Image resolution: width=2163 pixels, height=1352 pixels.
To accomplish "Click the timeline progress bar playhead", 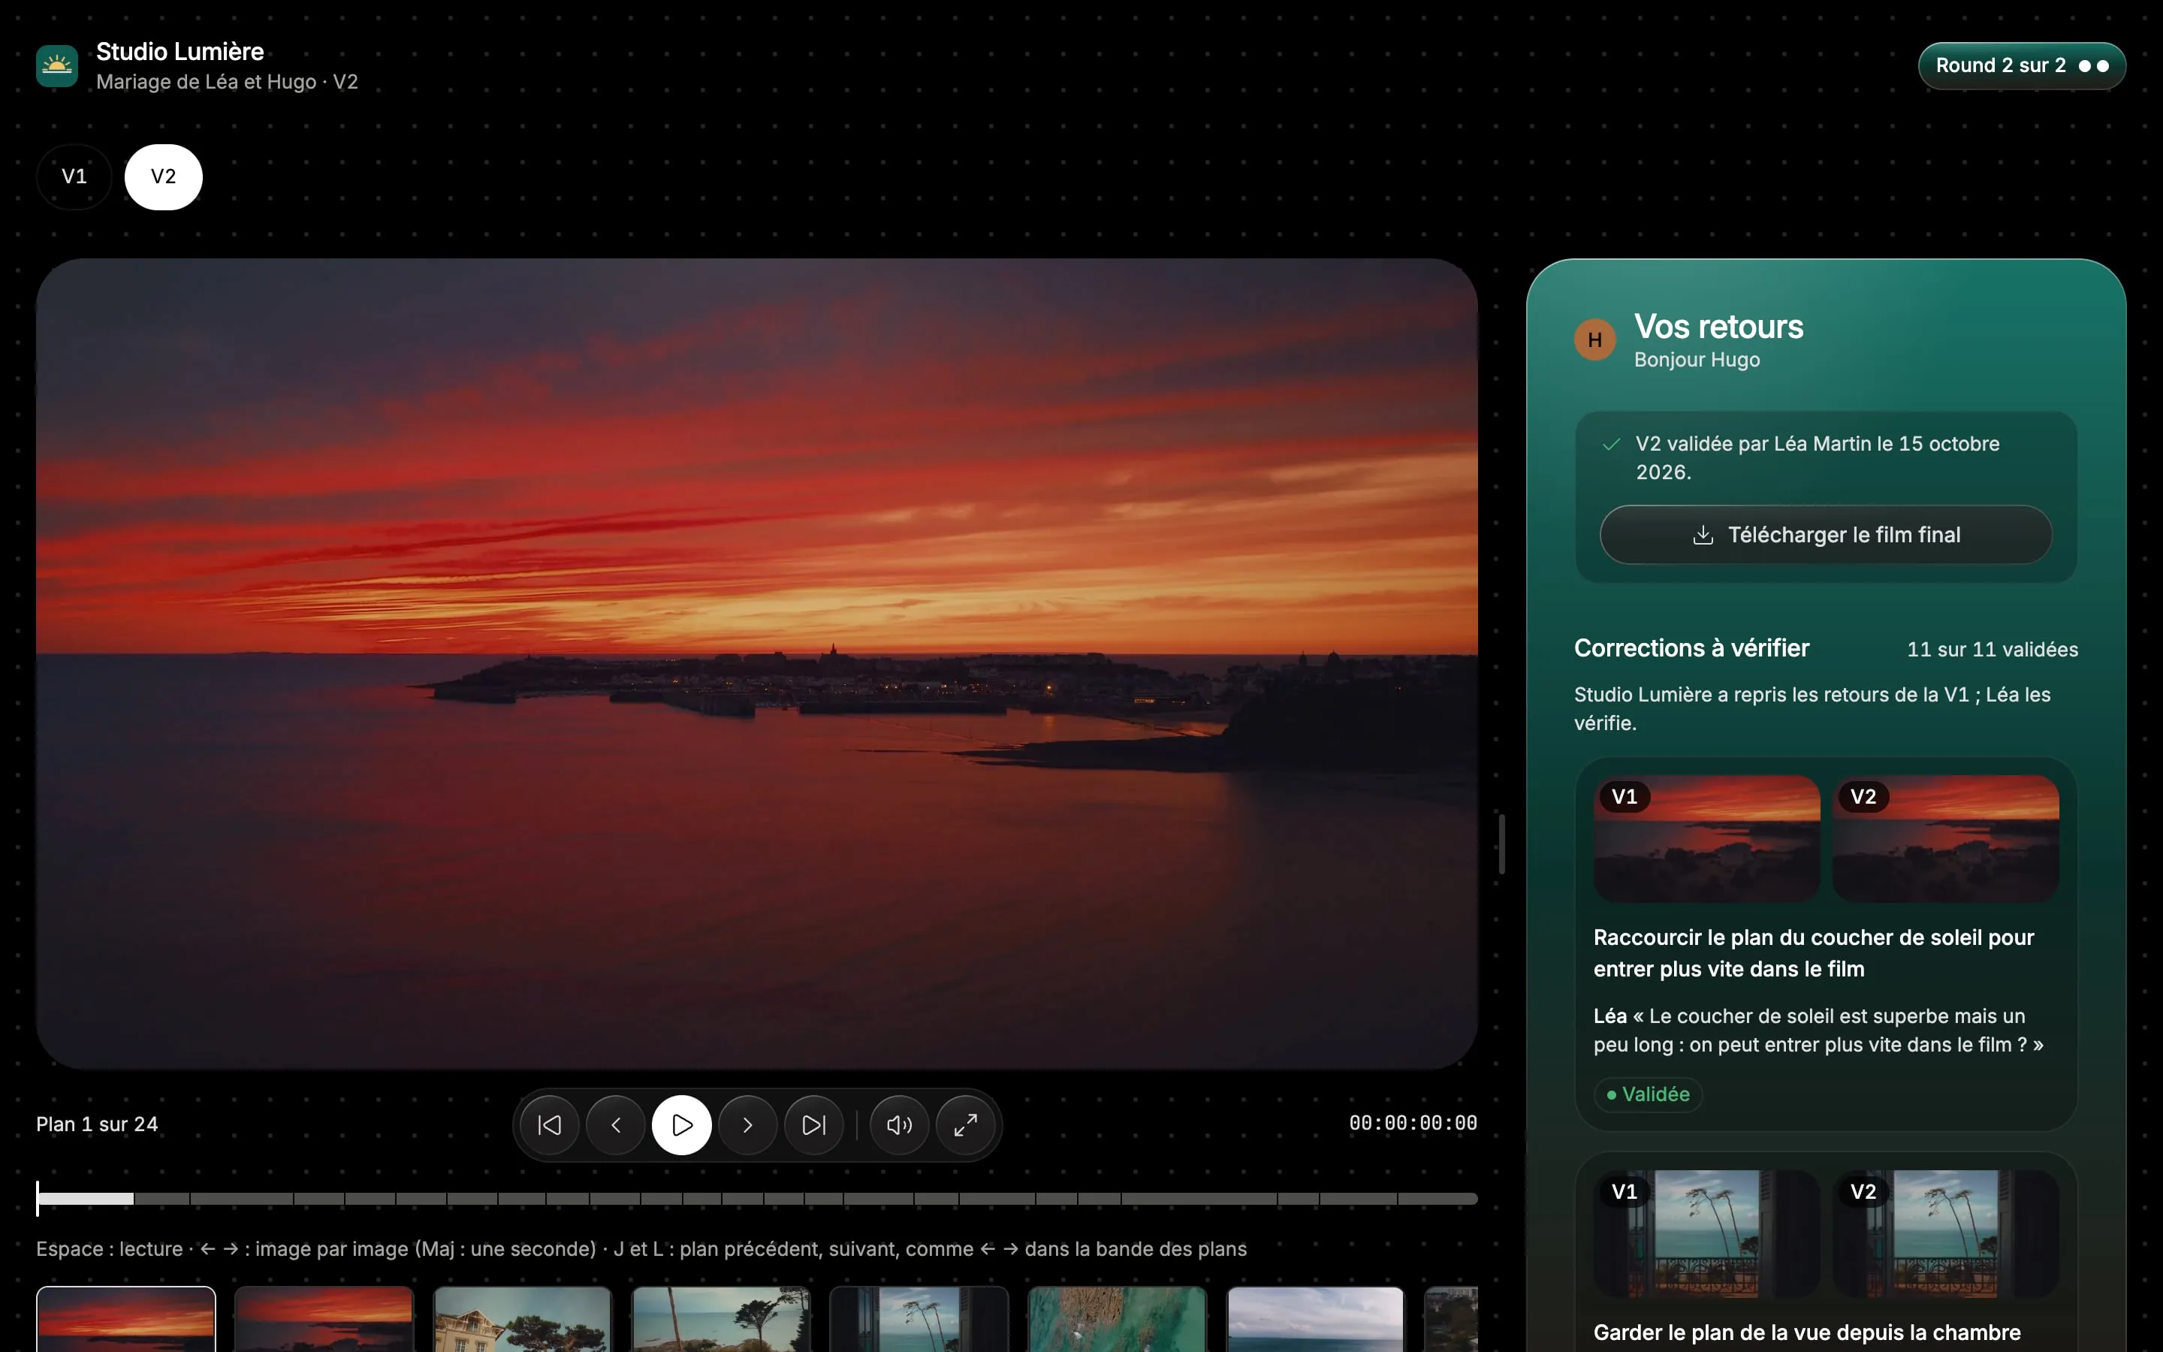I will (x=38, y=1199).
